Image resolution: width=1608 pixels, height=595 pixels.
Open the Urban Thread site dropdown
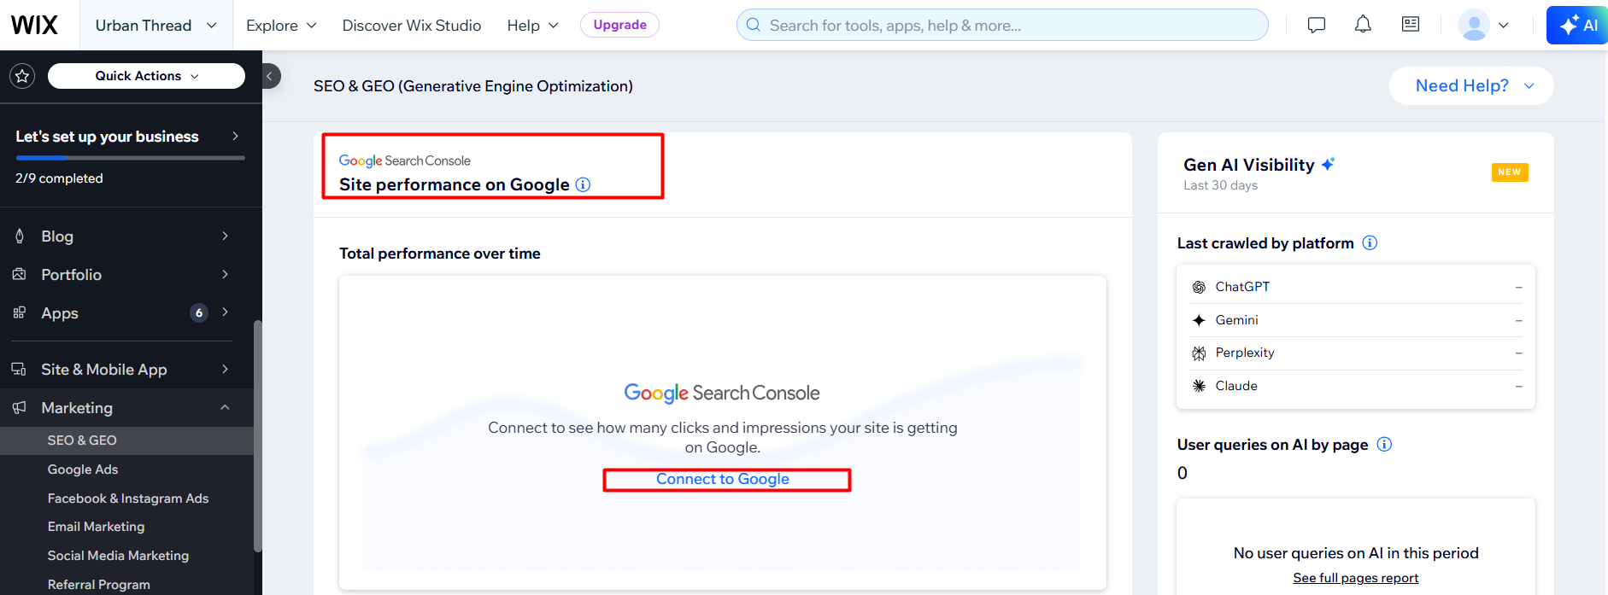coord(156,26)
